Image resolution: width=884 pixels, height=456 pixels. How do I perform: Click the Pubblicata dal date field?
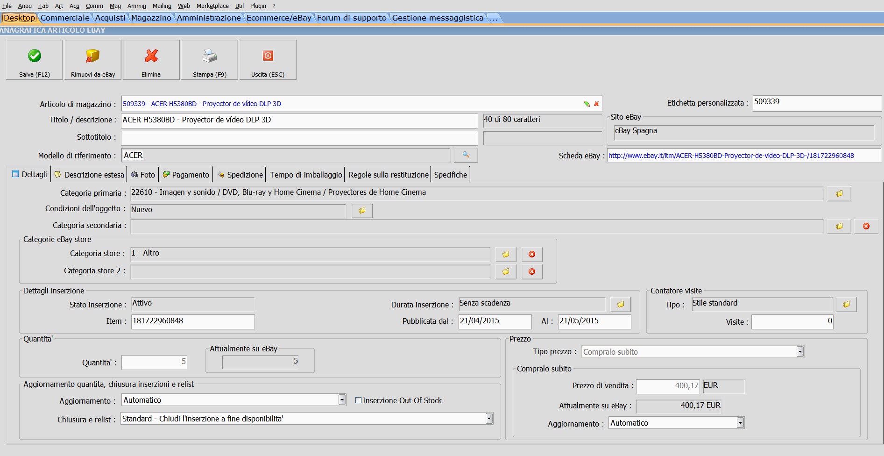click(x=495, y=321)
